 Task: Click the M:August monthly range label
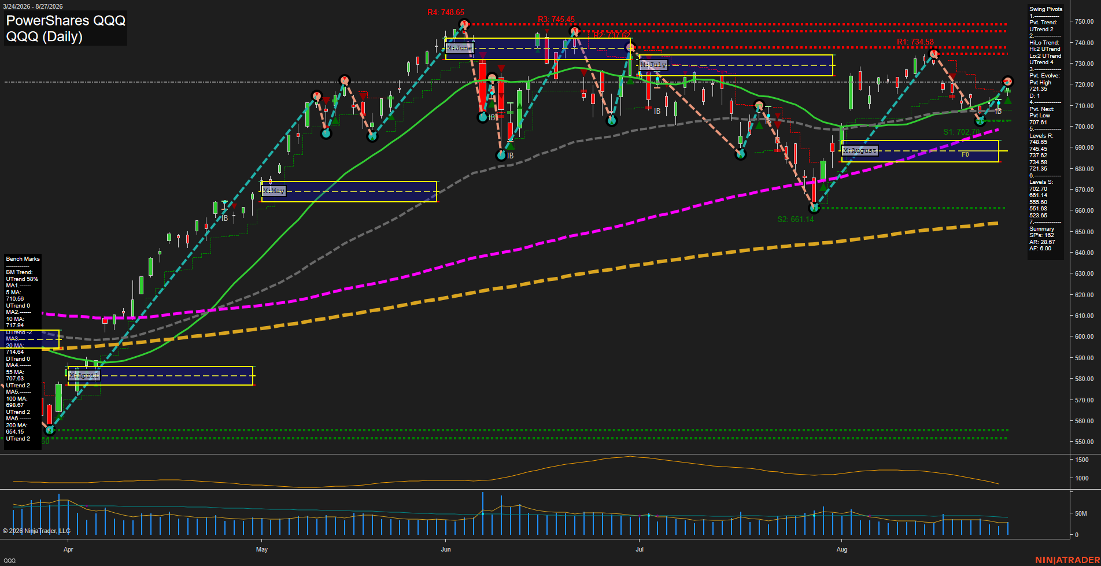860,150
